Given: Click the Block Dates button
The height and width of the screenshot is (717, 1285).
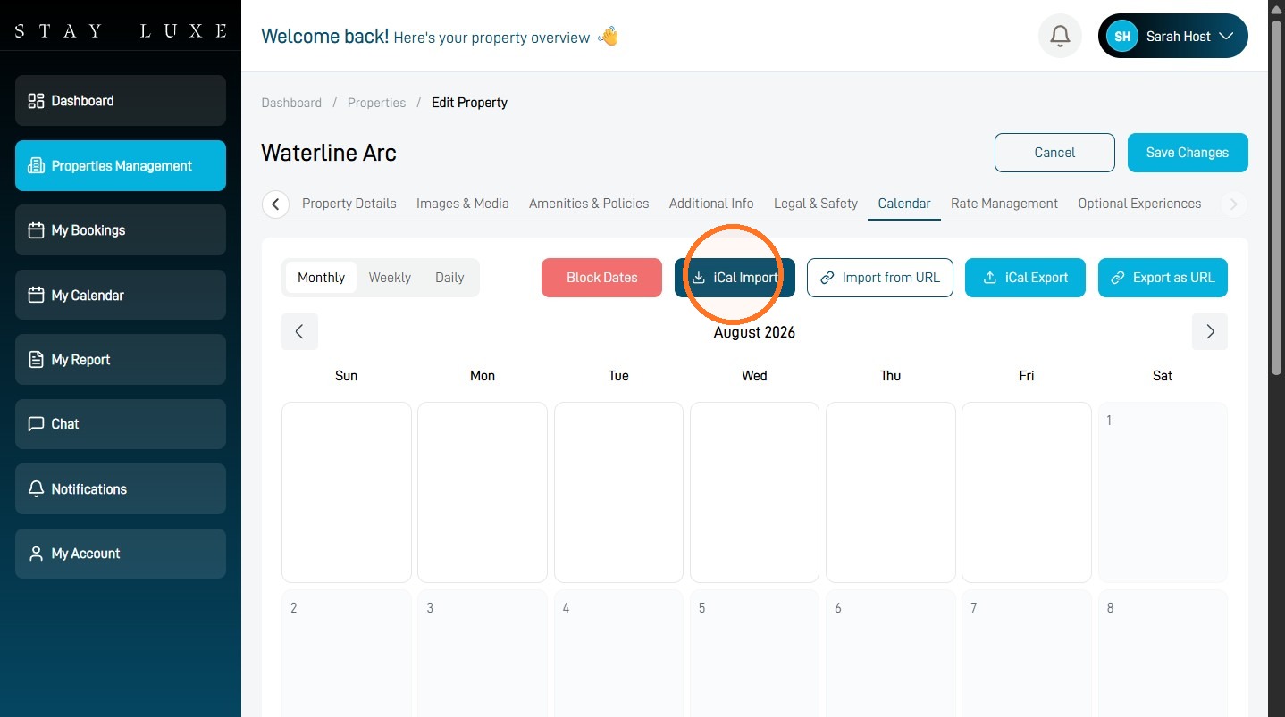Looking at the screenshot, I should [602, 278].
